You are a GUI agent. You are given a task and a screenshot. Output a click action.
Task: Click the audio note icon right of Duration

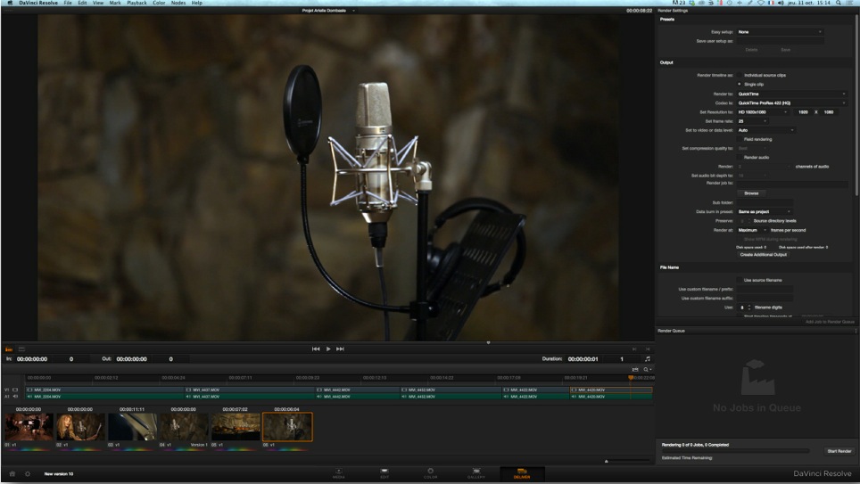(x=647, y=359)
